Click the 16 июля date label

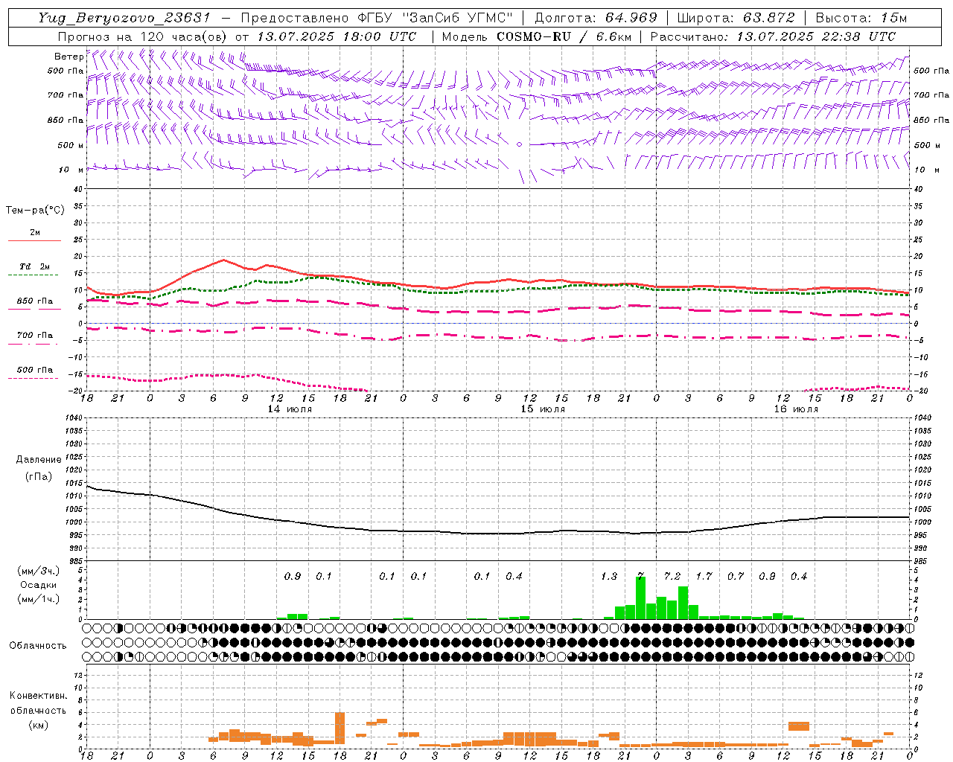pos(795,409)
